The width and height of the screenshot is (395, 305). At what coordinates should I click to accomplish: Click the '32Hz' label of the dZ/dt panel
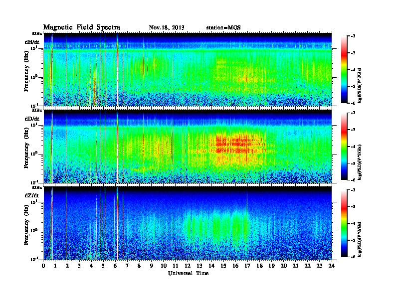[x=37, y=187]
